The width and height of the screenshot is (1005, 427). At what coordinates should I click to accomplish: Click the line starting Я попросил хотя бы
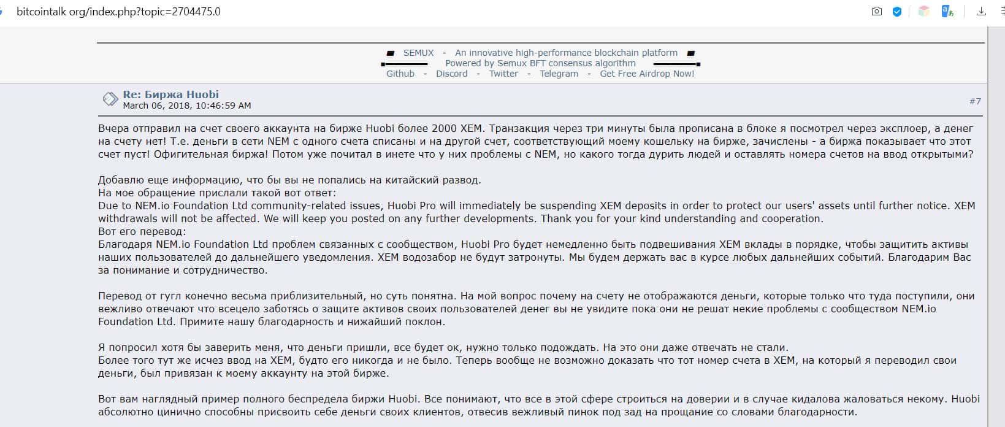[x=443, y=347]
